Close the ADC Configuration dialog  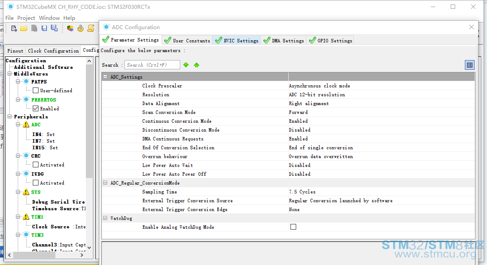click(x=472, y=27)
